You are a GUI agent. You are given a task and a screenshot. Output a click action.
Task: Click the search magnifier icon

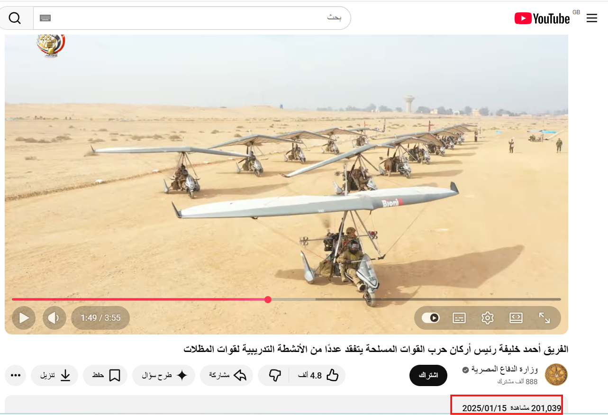coord(15,18)
